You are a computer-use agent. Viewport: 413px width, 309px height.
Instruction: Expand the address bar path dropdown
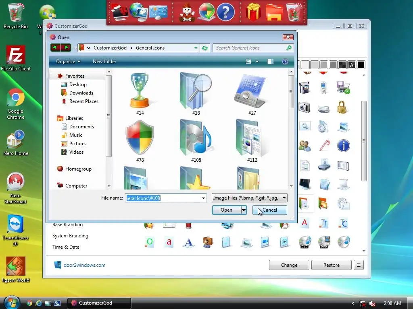click(x=196, y=48)
